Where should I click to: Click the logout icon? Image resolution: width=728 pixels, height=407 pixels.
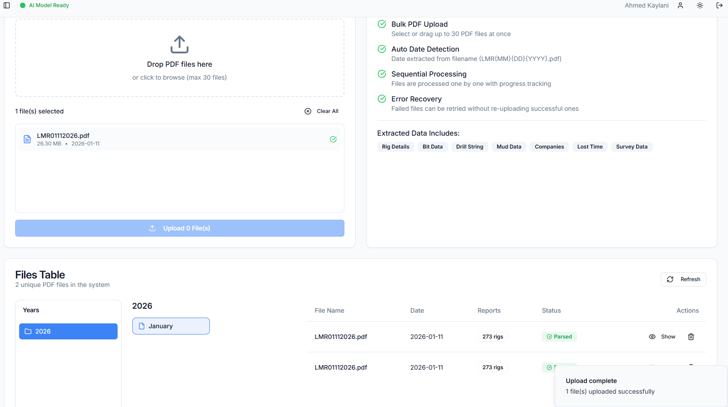pos(719,5)
